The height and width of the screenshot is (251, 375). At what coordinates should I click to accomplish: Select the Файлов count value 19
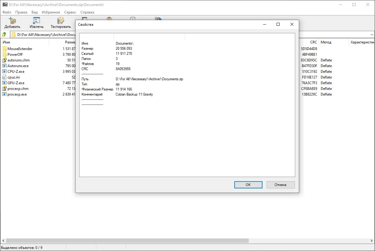pos(118,64)
